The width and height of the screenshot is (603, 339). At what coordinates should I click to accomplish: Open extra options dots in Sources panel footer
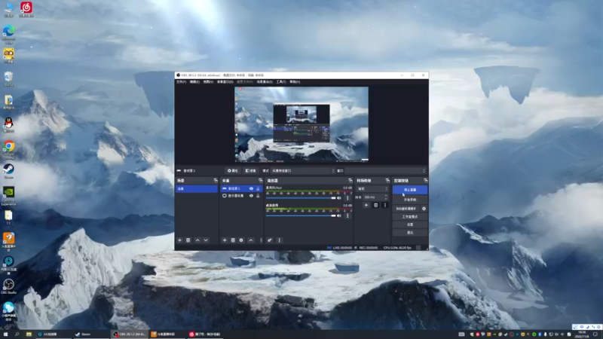click(261, 240)
